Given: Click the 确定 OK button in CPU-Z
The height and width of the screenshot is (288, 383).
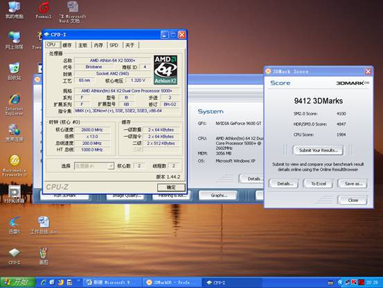Looking at the screenshot, I should pyautogui.click(x=171, y=187).
